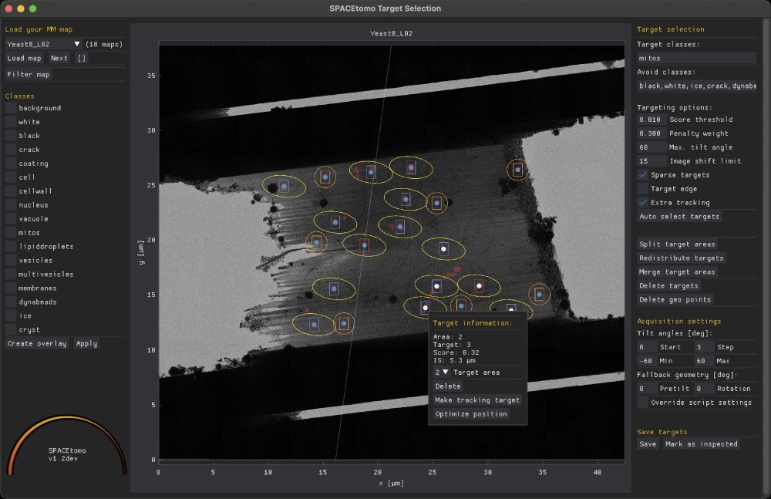Click Auto select targets
Viewport: 771px width, 499px height.
[679, 217]
